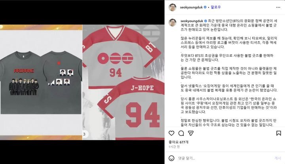Click the 팔로우 follow button
Viewport: 285px width, 164px height.
coord(216,7)
